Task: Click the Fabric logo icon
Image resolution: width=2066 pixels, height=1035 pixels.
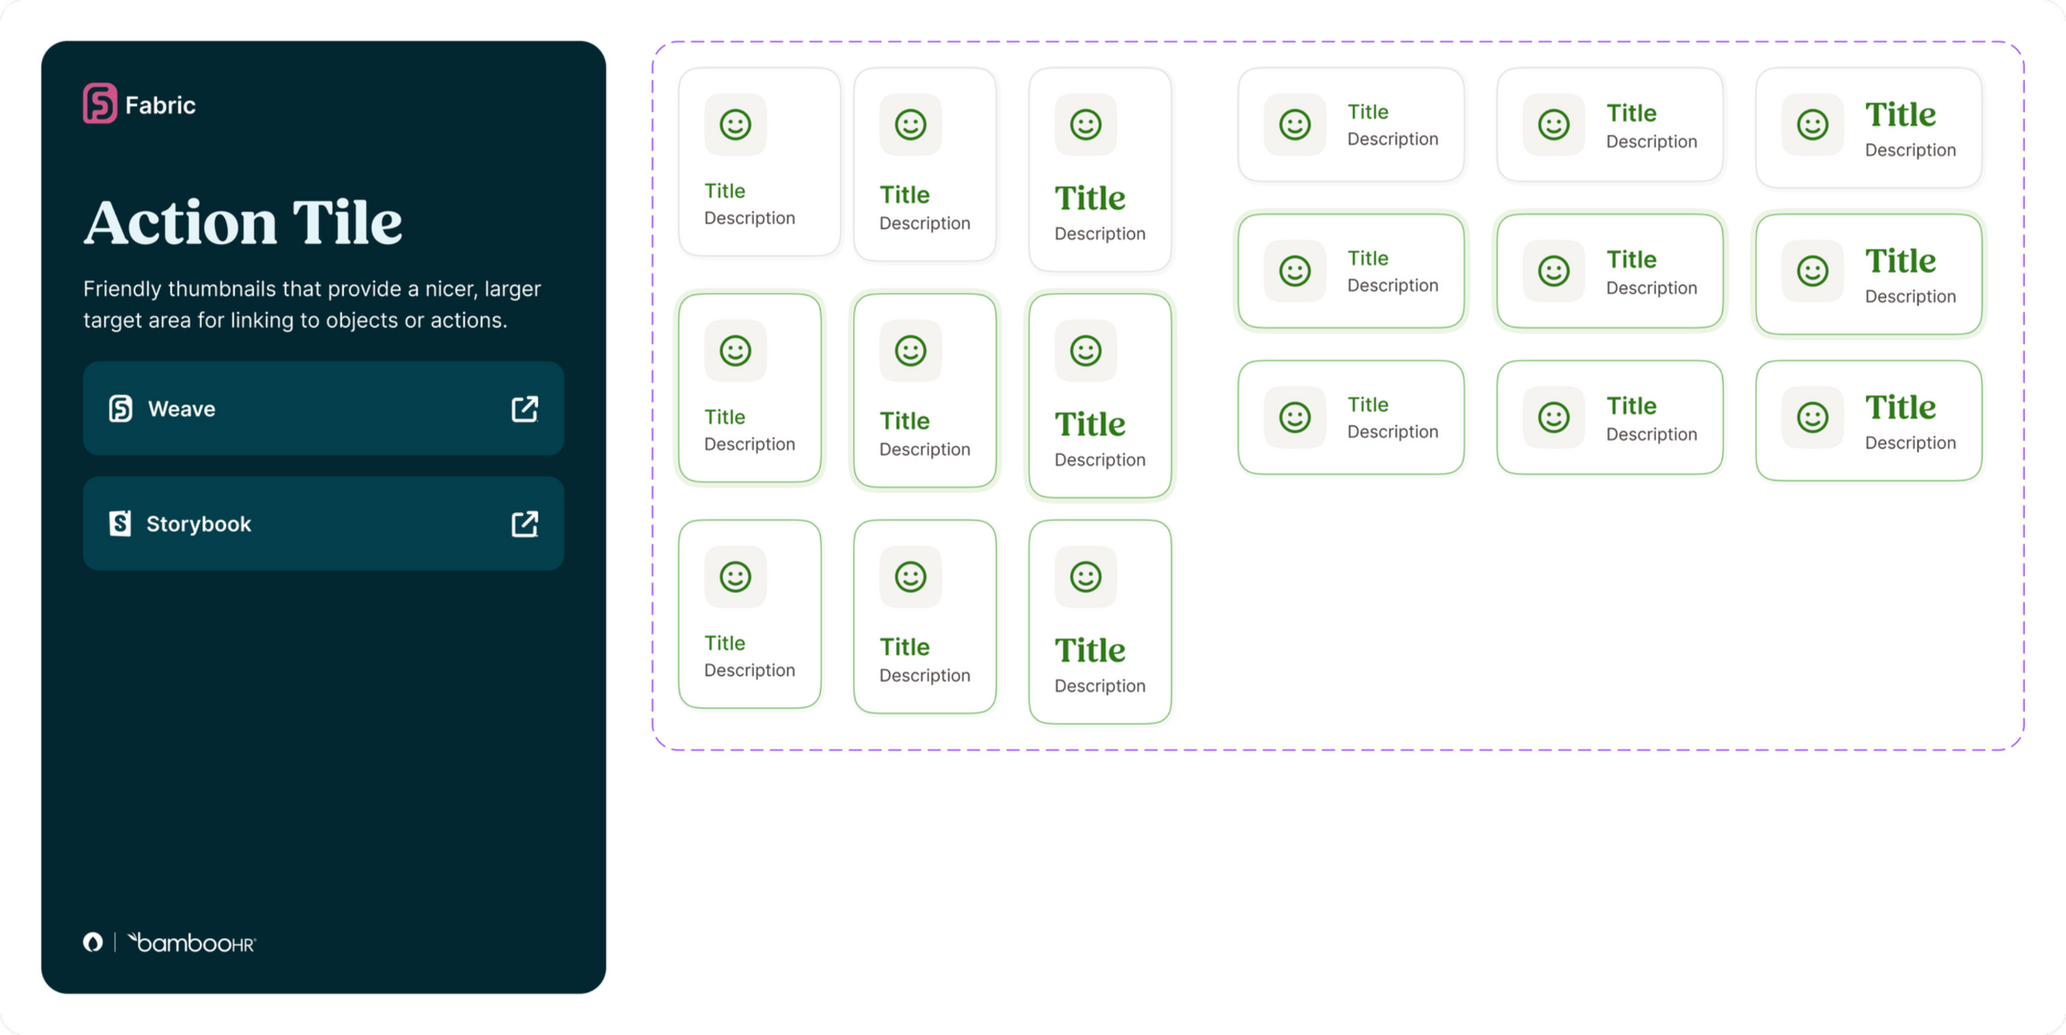Action: (x=99, y=104)
